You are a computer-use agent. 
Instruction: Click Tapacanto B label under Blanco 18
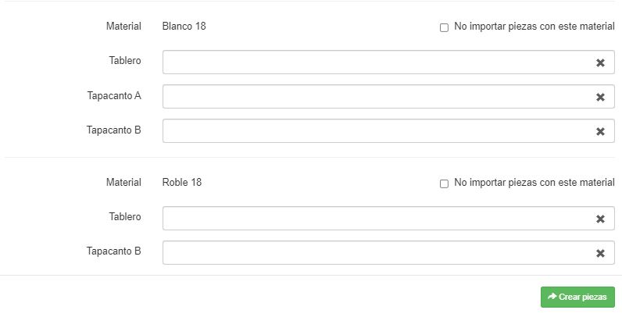click(114, 130)
